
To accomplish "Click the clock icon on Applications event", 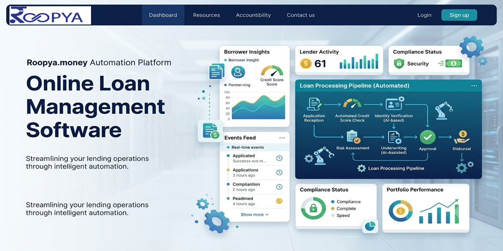I will 279,173.
